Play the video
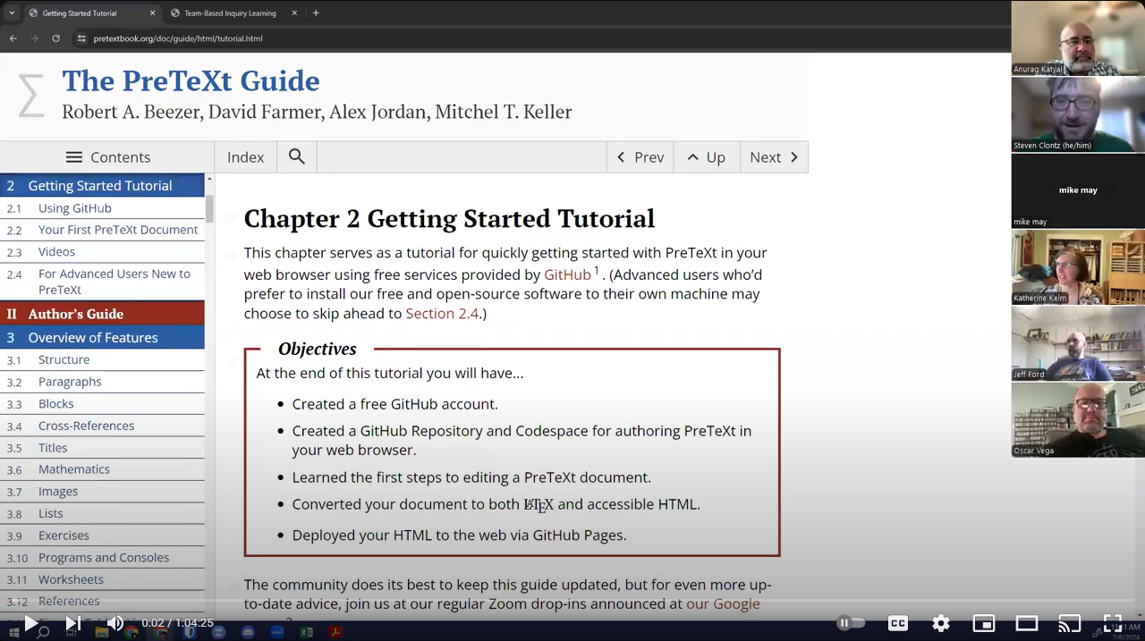 click(30, 623)
